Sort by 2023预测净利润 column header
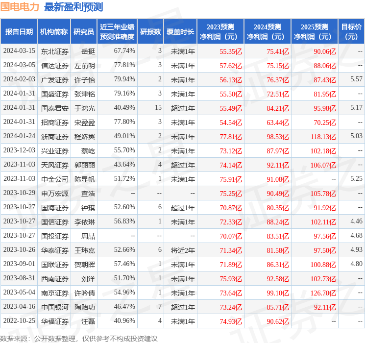Image resolution: width=365 pixels, height=343 pixels. click(220, 32)
